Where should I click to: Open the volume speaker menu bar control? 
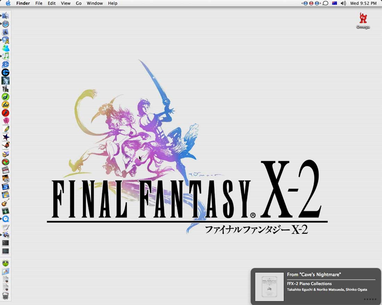point(343,3)
